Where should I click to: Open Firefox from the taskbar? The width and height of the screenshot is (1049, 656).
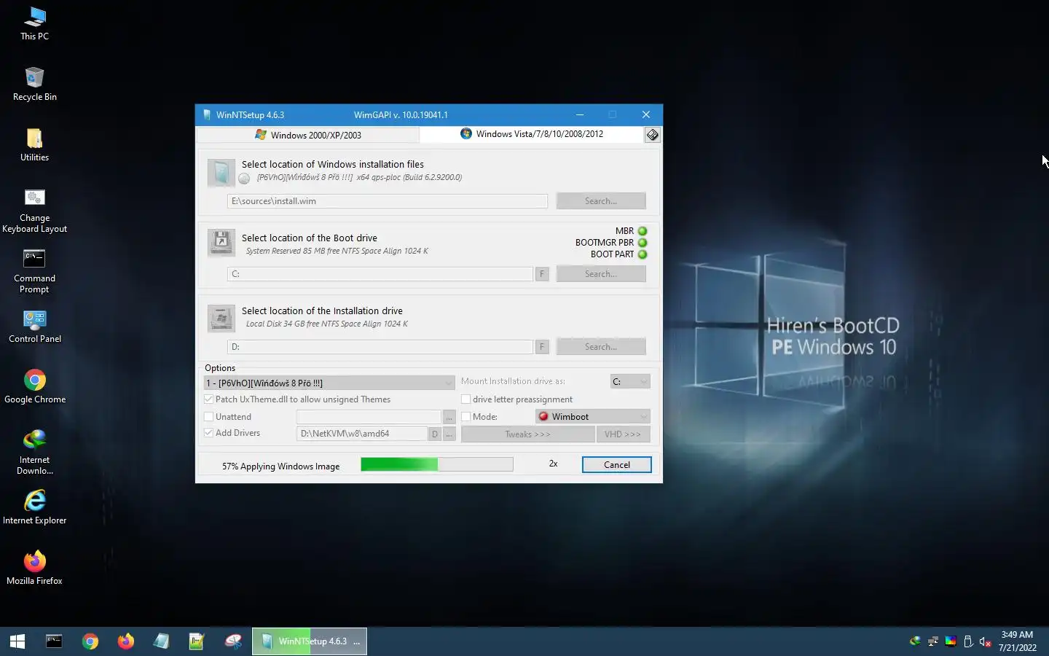[x=126, y=641]
